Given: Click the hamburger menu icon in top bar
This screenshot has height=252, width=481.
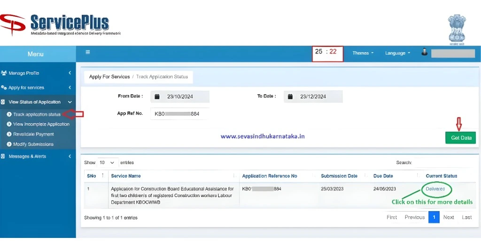Looking at the screenshot, I should [x=87, y=52].
